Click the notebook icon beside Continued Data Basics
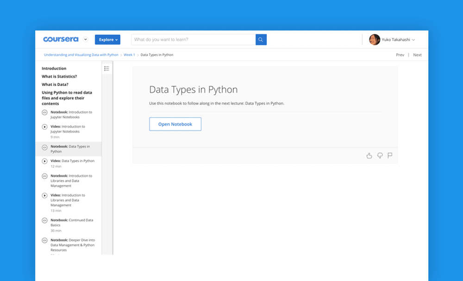Screen dimensions: 463x281 coord(44,220)
